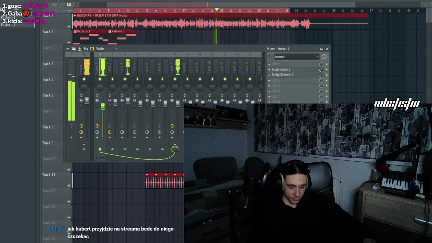Select the red audio clip on Track 11
This screenshot has height=243, width=432.
point(165,180)
